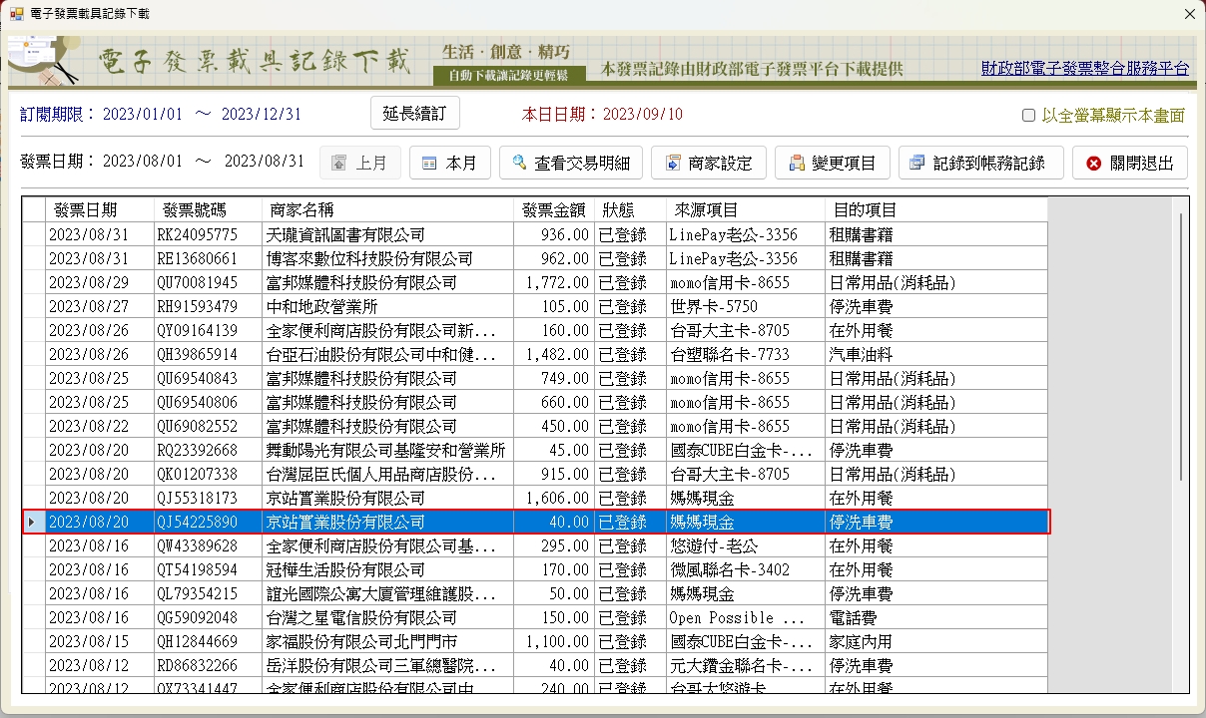Screen dimensions: 1206x718
Task: Select 冠樺生活股份有限公司 cell
Action: tap(387, 570)
